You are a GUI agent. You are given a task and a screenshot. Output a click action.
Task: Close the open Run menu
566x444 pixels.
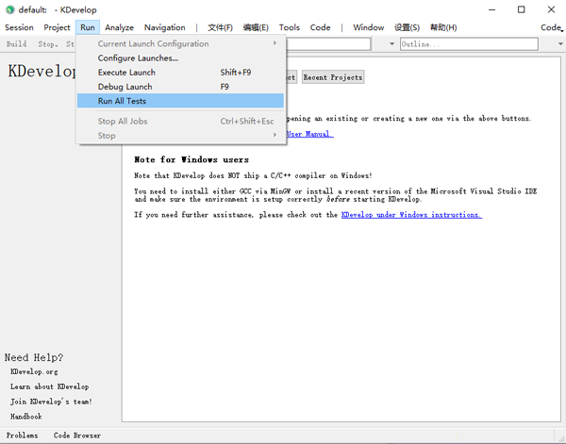pos(88,27)
